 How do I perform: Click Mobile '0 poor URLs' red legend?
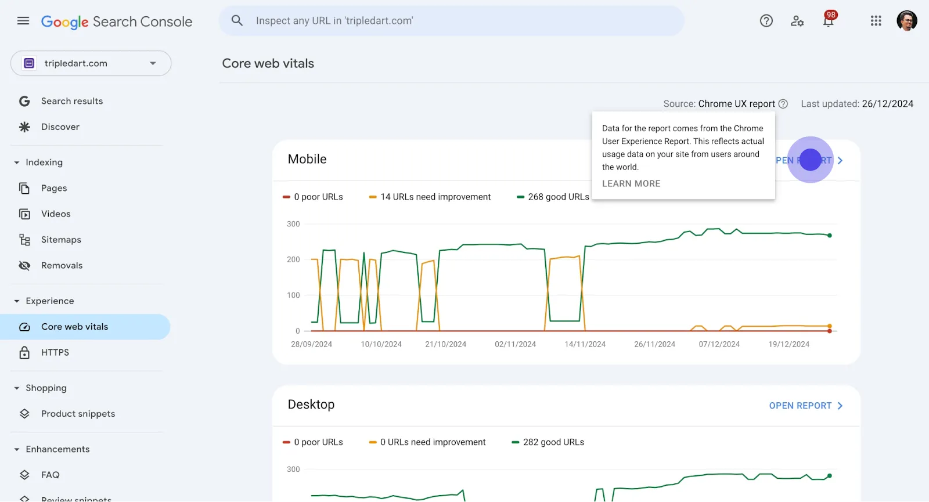point(313,197)
